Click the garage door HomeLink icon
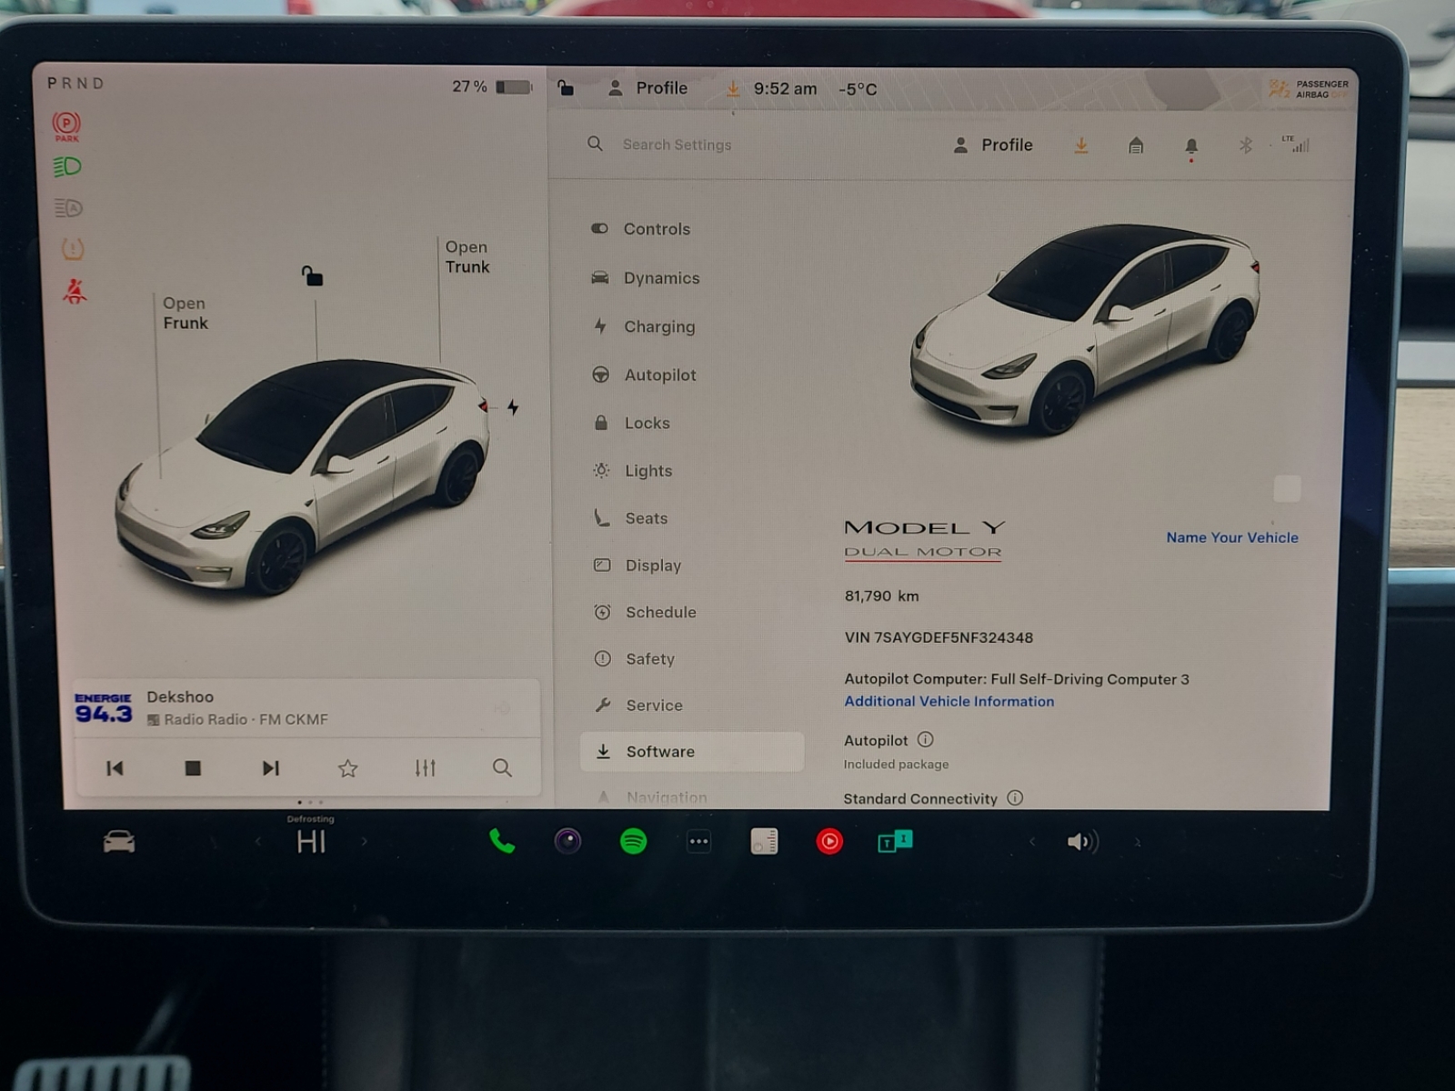This screenshot has width=1455, height=1091. (x=1136, y=145)
